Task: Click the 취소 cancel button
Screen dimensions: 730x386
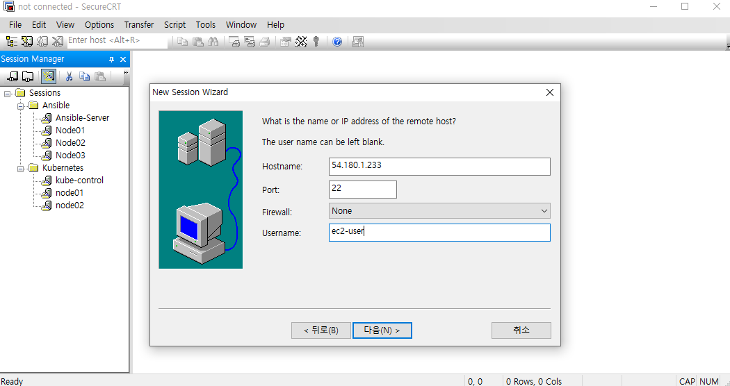Action: pyautogui.click(x=521, y=330)
